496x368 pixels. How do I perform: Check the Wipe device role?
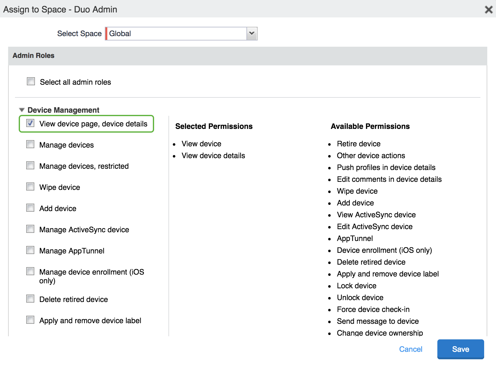pos(30,187)
